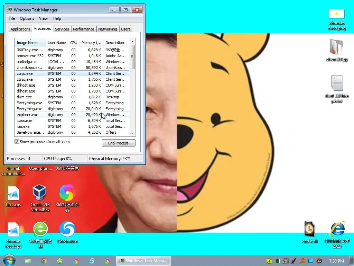
Task: Sort by the Memory column header
Action: tap(91, 43)
